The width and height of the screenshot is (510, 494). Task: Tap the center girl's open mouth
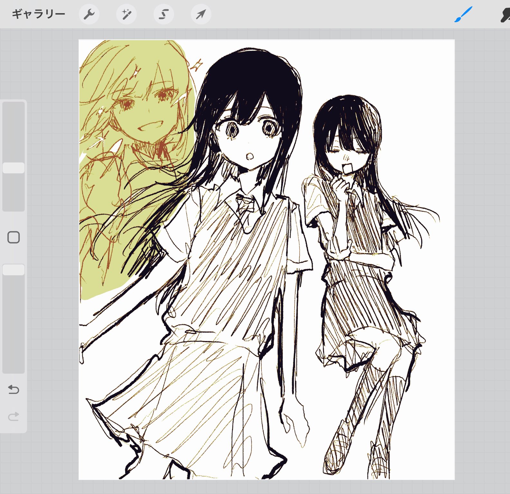[x=249, y=157]
